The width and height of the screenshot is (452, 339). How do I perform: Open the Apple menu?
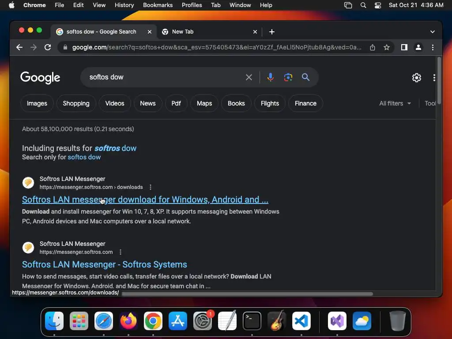click(11, 5)
